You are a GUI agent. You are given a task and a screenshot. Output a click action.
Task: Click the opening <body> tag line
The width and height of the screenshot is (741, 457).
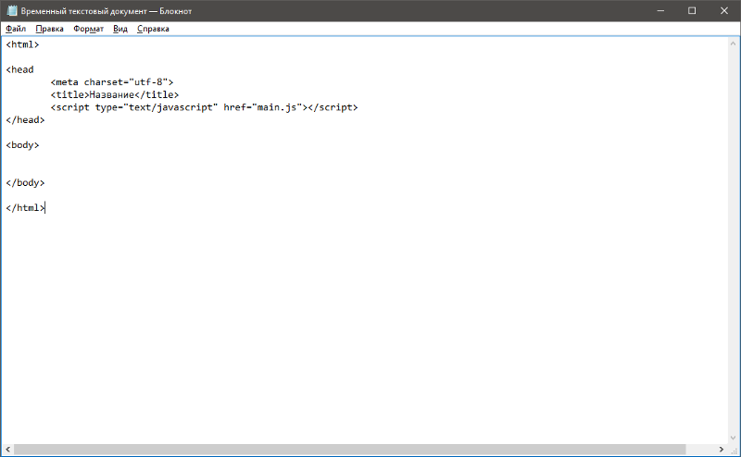(23, 145)
